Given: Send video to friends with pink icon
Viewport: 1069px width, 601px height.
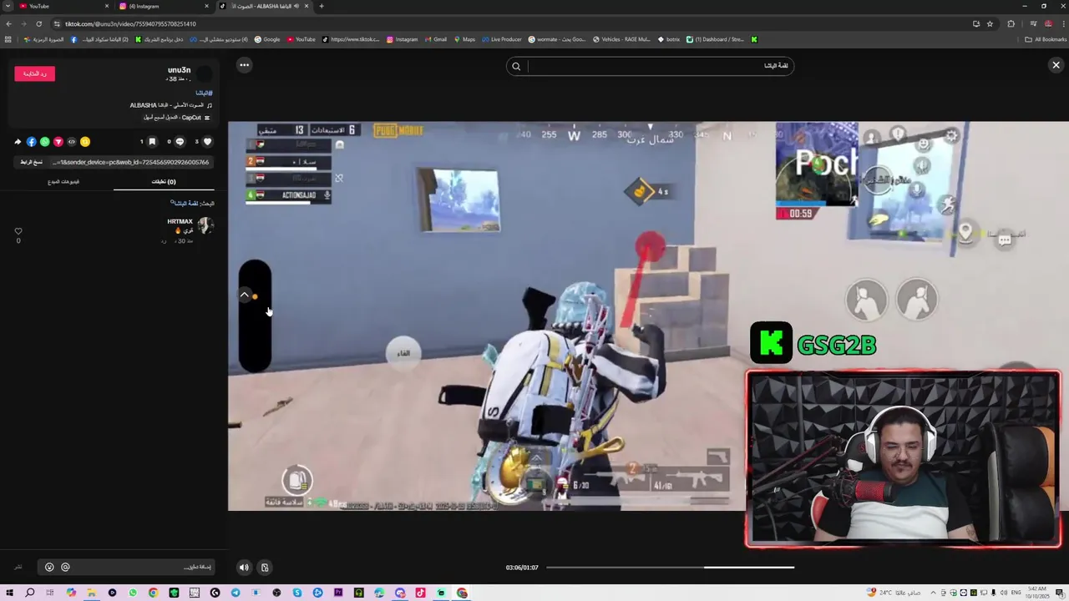Looking at the screenshot, I should (x=58, y=142).
